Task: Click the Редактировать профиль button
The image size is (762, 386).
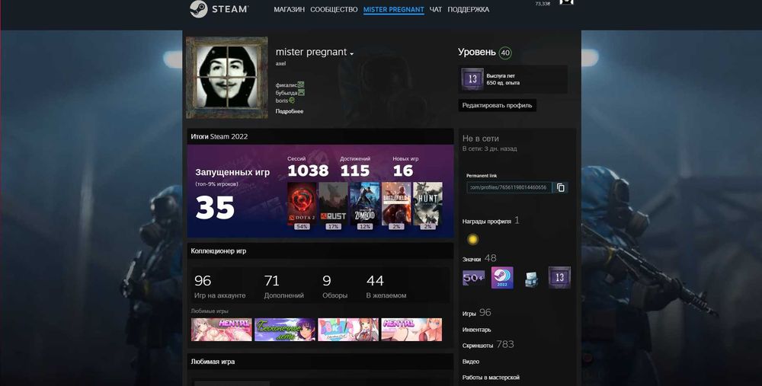Action: (x=497, y=105)
